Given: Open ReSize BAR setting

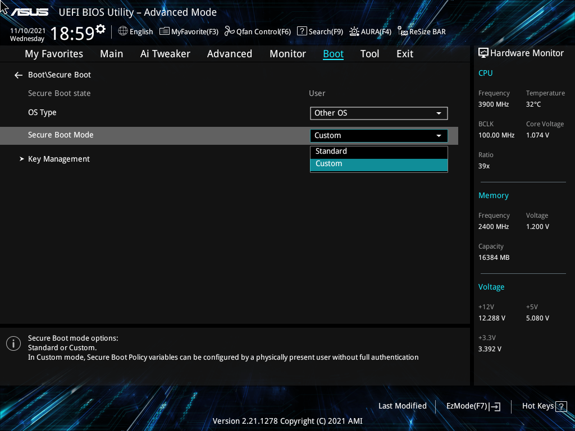Looking at the screenshot, I should point(421,31).
